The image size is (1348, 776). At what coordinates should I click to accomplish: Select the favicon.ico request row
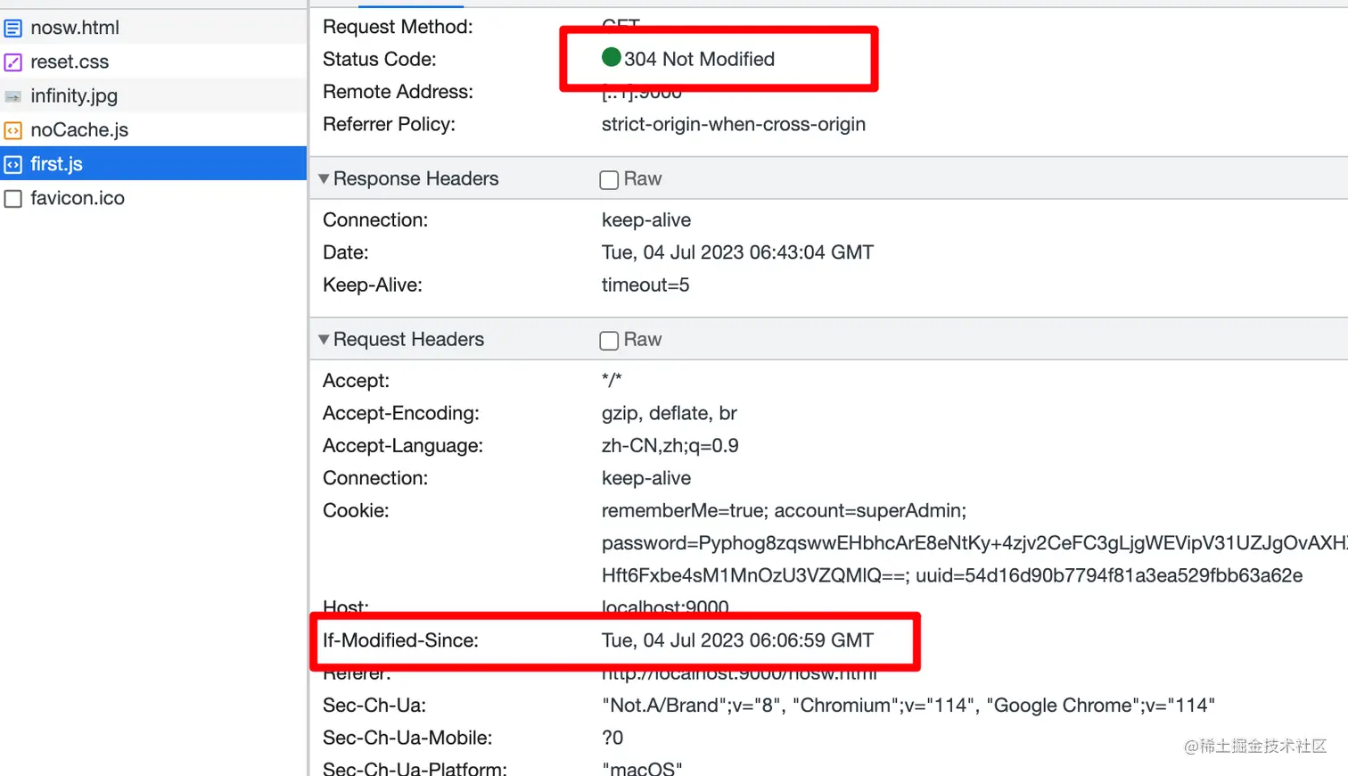tap(153, 197)
